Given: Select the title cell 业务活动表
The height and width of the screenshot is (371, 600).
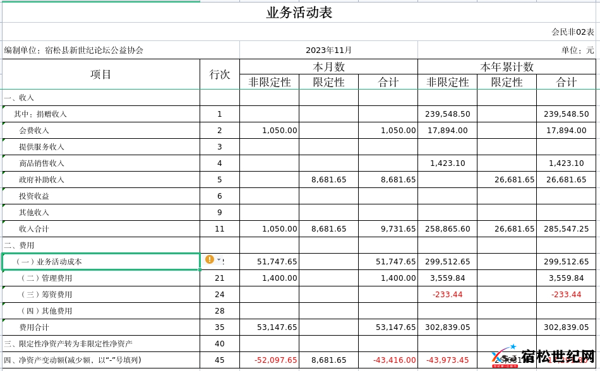Looking at the screenshot, I should click(x=299, y=12).
